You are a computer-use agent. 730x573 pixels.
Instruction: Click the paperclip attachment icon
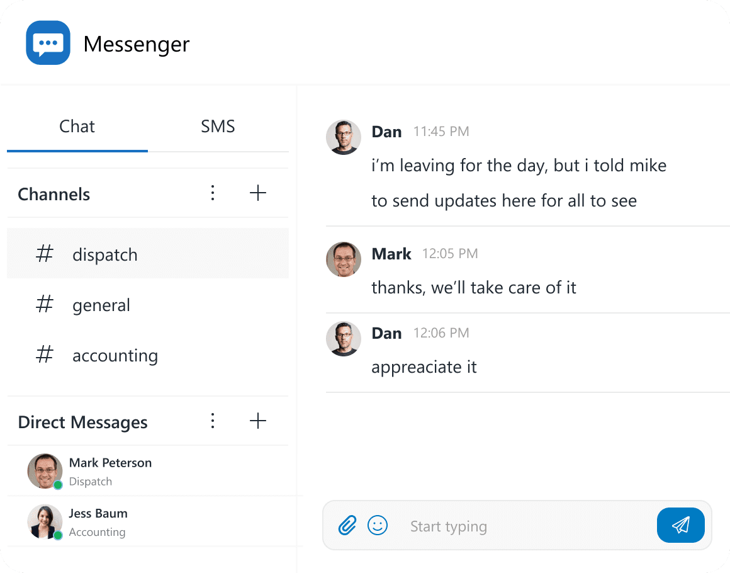point(347,525)
